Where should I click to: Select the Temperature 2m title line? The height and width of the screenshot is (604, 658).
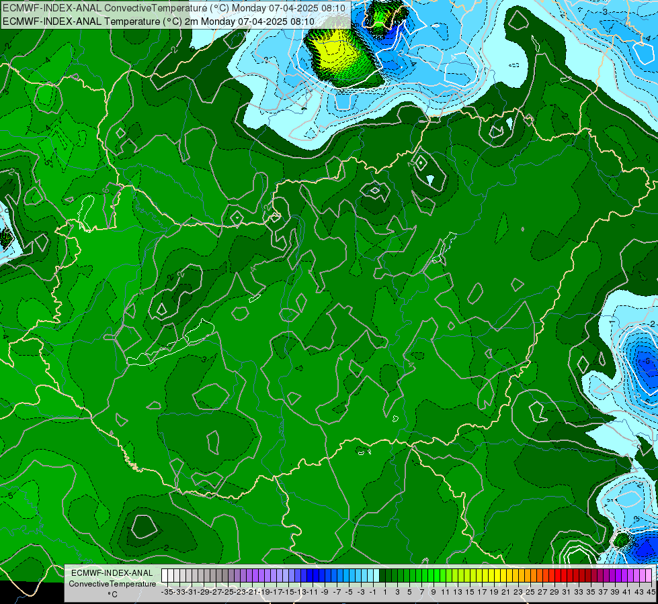158,21
